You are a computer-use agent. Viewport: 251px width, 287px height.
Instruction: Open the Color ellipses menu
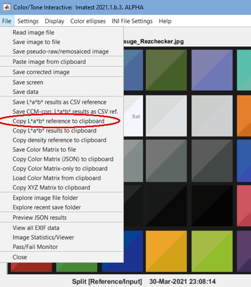tap(88, 21)
